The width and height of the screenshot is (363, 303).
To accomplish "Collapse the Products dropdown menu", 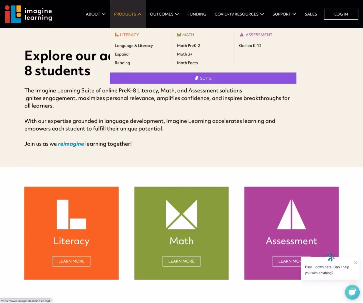I will pos(127,14).
